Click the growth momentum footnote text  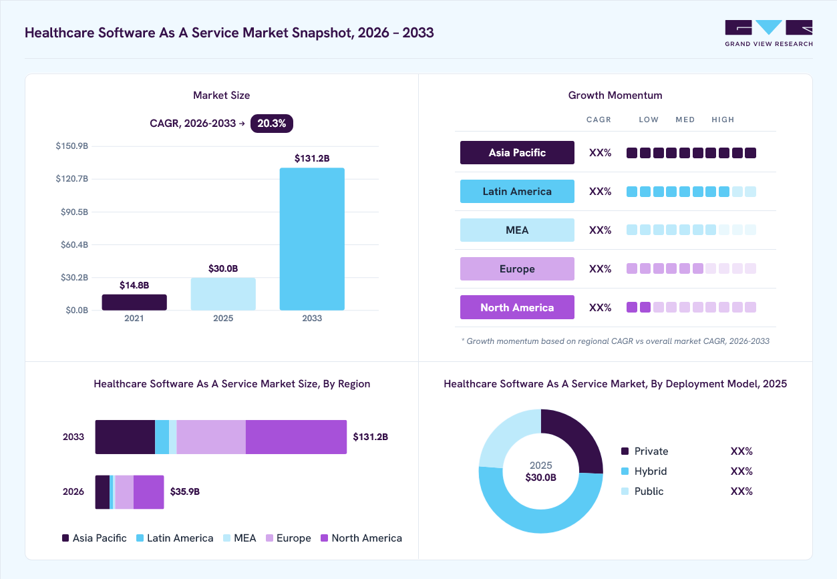pos(615,341)
